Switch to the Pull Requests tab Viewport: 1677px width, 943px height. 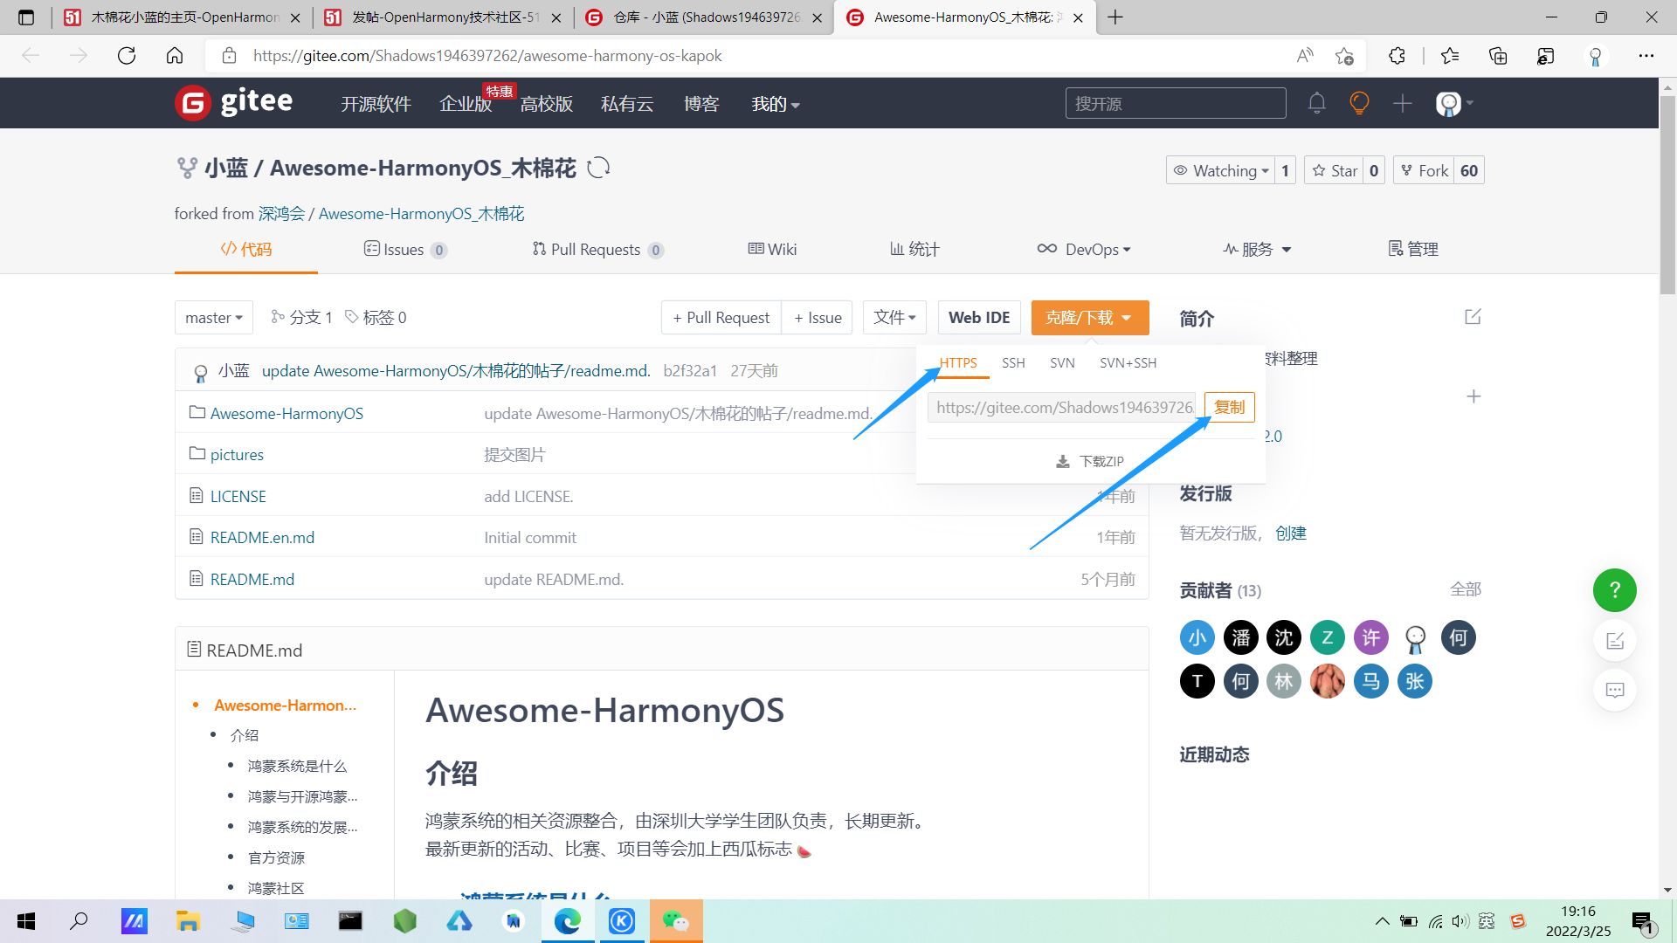point(598,250)
